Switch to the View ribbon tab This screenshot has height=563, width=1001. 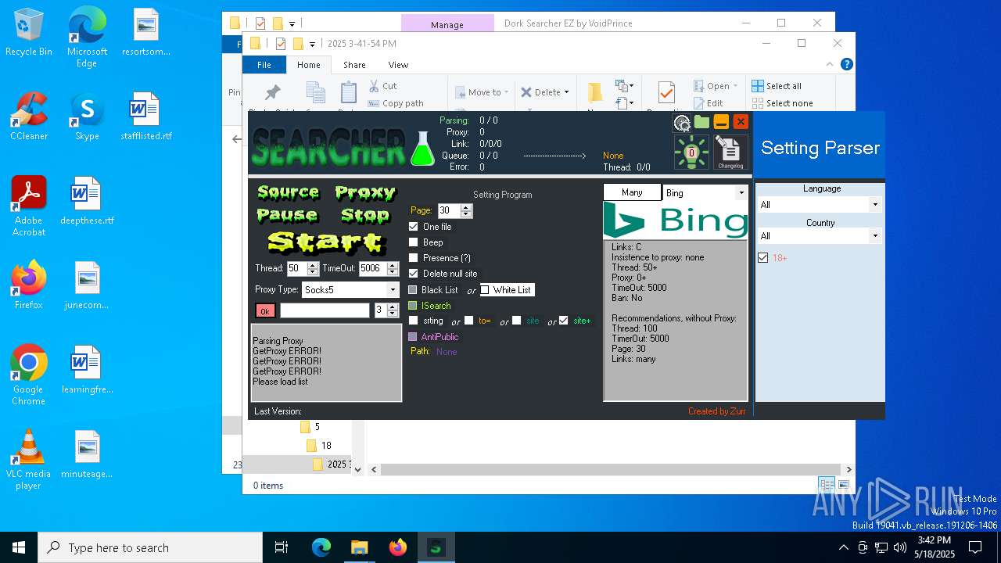coord(398,65)
